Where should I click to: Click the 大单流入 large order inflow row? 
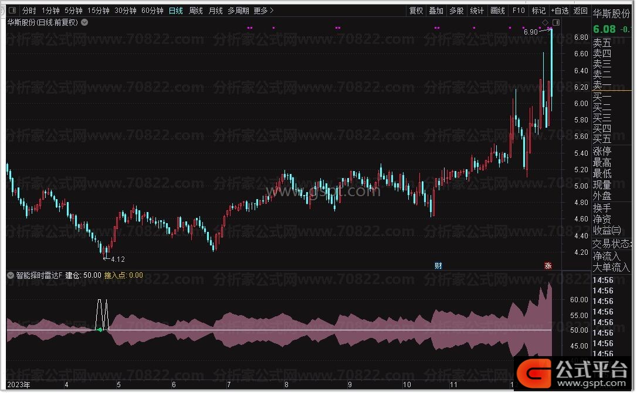click(611, 268)
